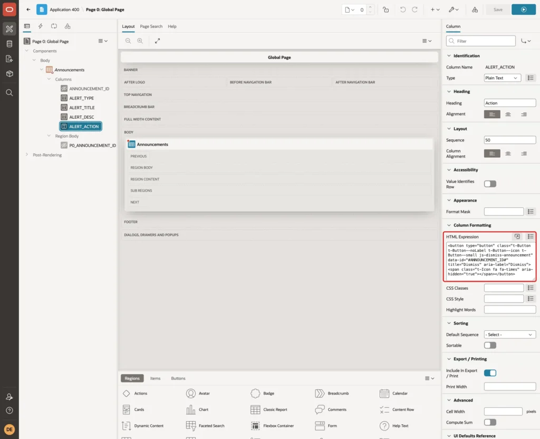Open the page selector dropdown
540x439 pixels.
tap(350, 9)
